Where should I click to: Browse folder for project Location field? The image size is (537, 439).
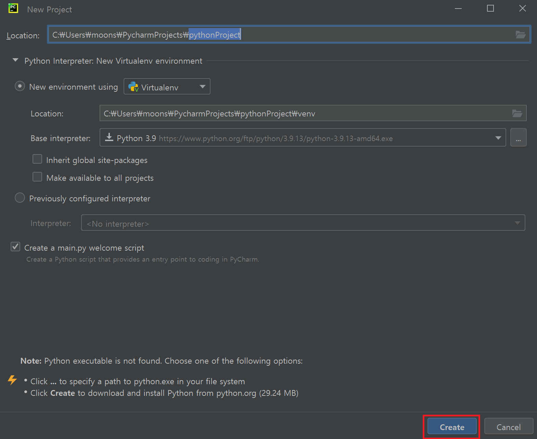[521, 35]
